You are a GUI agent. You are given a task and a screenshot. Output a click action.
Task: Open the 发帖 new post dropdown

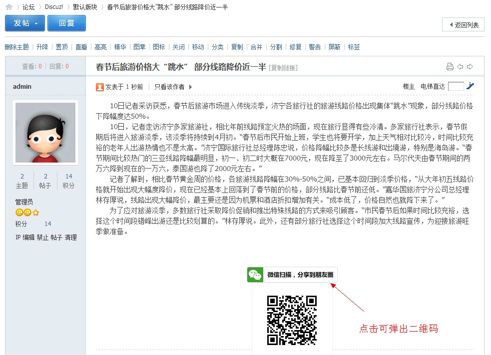tap(25, 23)
